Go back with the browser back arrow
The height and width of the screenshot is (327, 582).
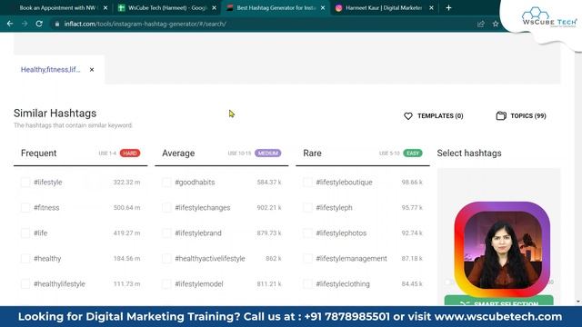click(10, 24)
